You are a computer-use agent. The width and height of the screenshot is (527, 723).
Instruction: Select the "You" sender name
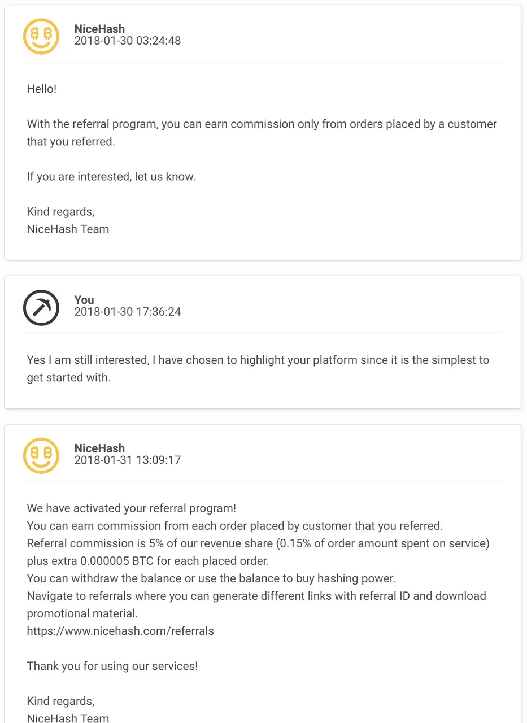[x=84, y=300]
